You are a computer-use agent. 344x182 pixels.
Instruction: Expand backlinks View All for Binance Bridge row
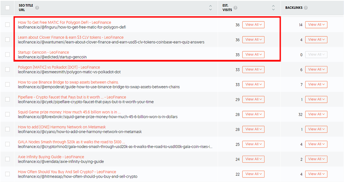click(316, 84)
